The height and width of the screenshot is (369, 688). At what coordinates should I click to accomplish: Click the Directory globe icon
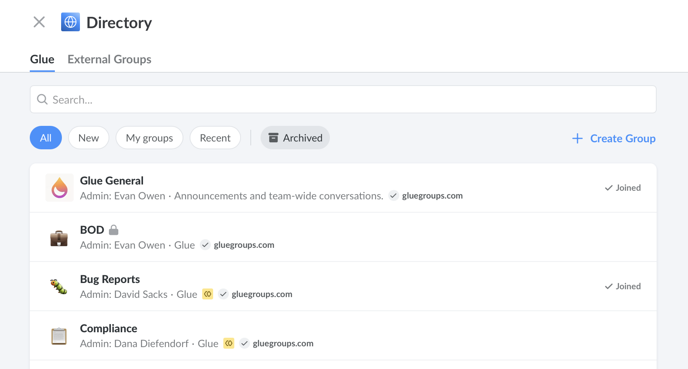71,22
